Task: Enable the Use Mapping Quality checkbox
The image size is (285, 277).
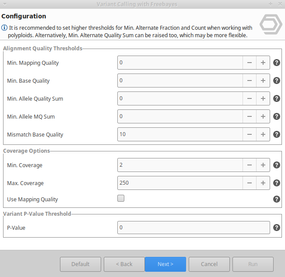Action: pos(121,199)
